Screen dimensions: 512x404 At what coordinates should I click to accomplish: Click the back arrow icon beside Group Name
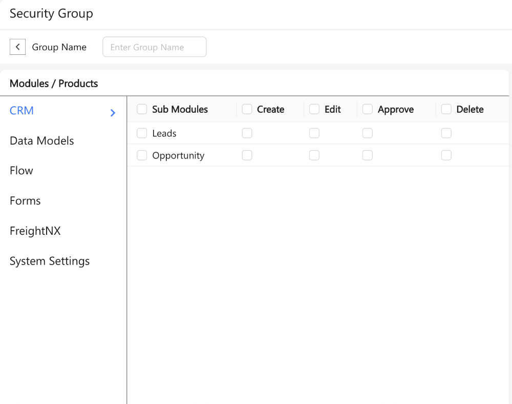pos(17,47)
